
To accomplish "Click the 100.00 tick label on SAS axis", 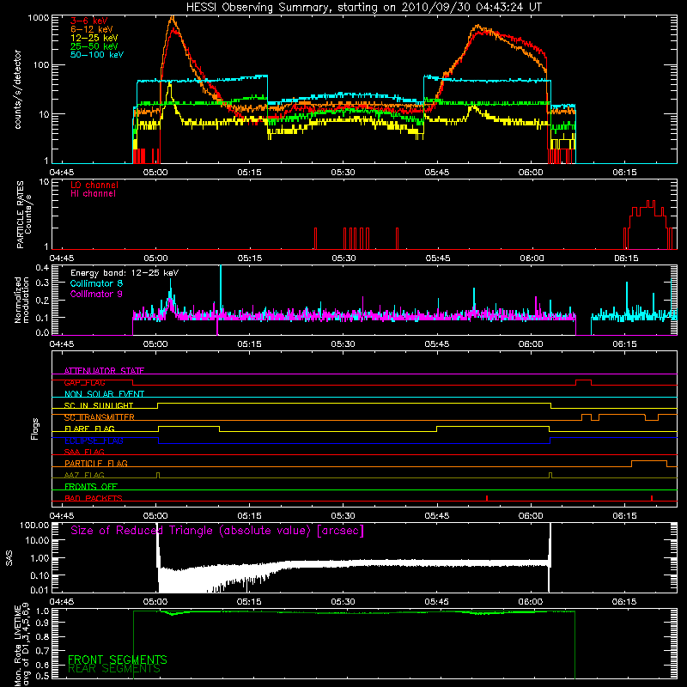I will pos(34,525).
